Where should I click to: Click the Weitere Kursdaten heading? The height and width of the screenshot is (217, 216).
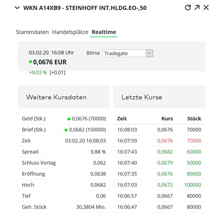coord(56,97)
